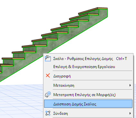The width and height of the screenshot is (136, 118).
Task: Select Διάσπαση Δομής Σκάλας
Action: 88,104
